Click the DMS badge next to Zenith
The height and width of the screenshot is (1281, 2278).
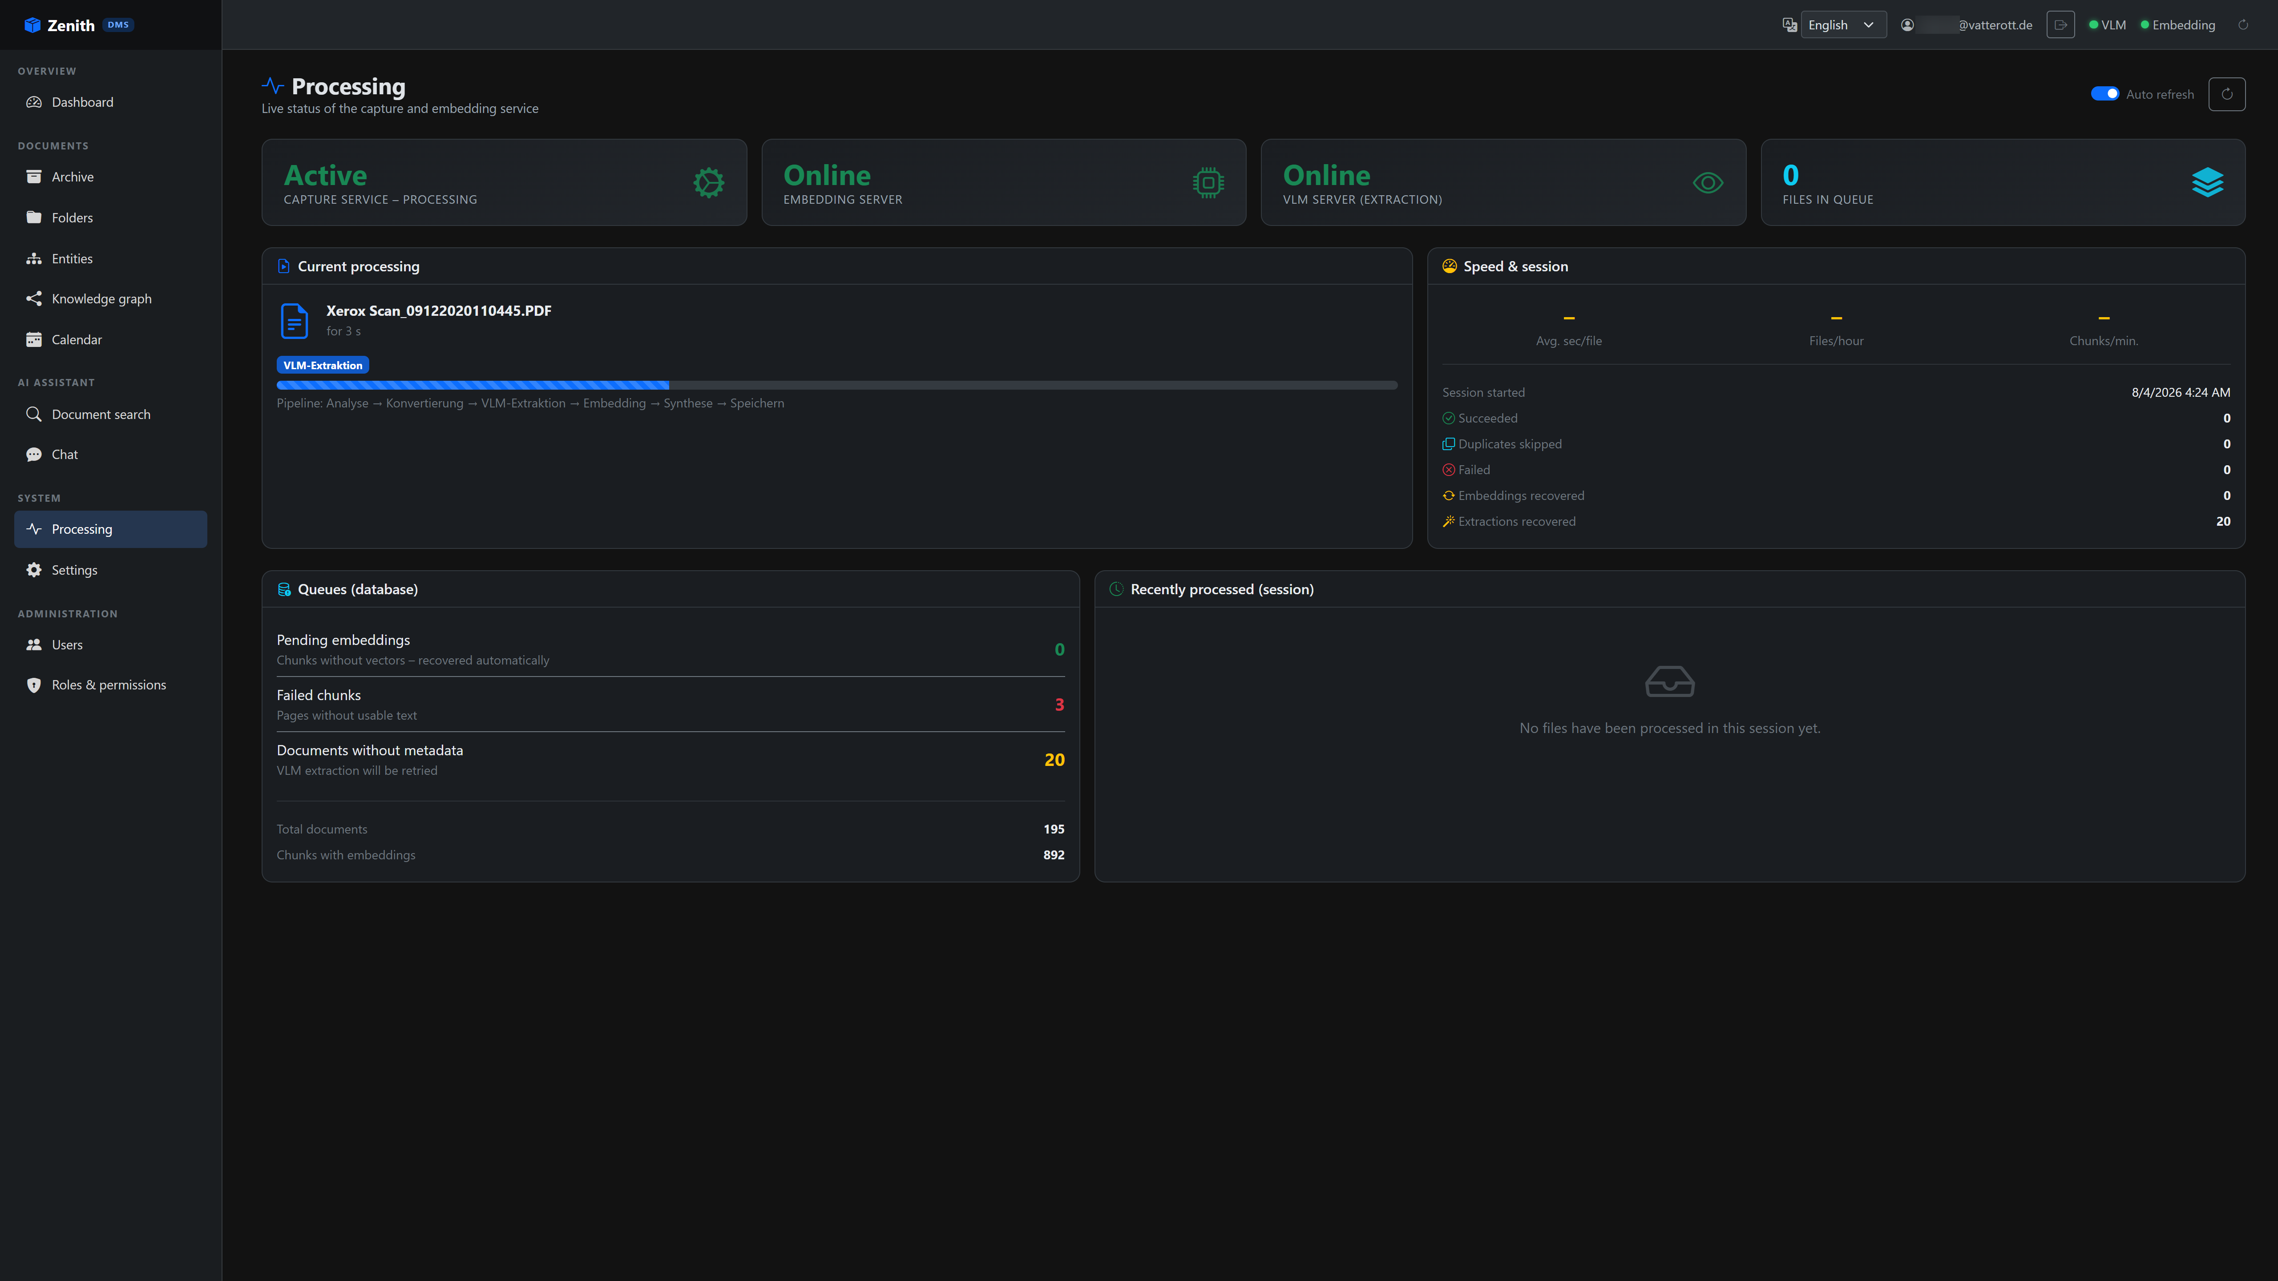(118, 25)
